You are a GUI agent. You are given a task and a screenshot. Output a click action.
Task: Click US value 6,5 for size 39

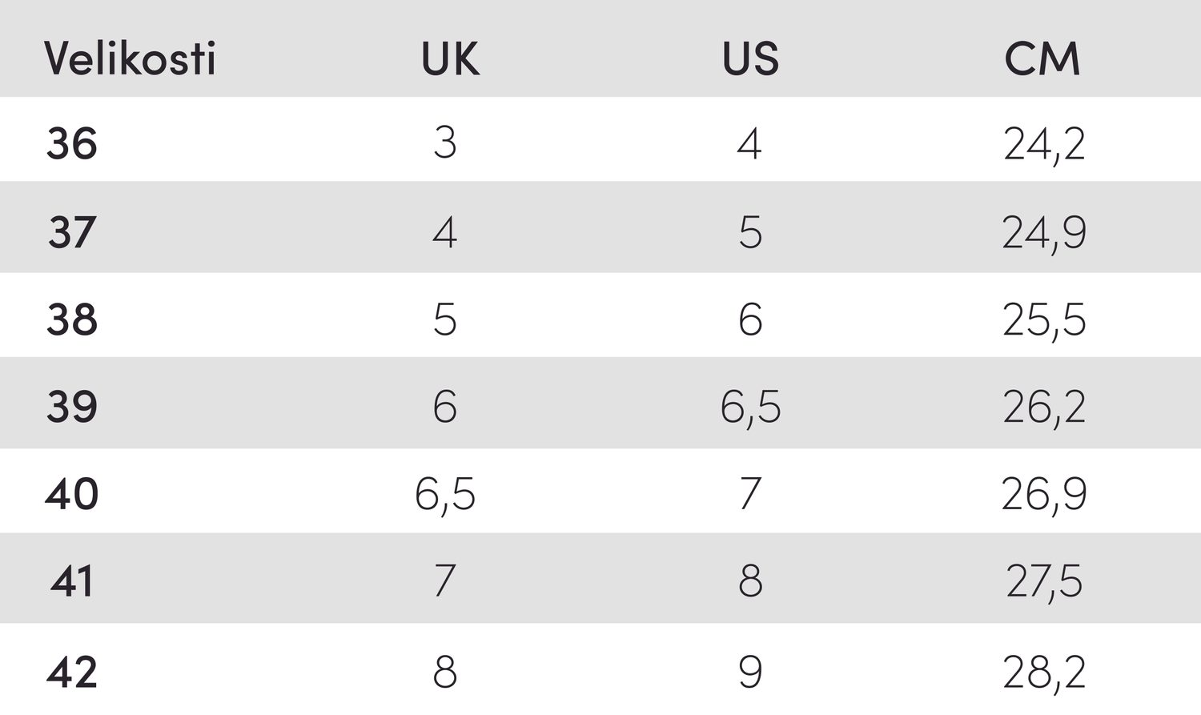tap(750, 408)
